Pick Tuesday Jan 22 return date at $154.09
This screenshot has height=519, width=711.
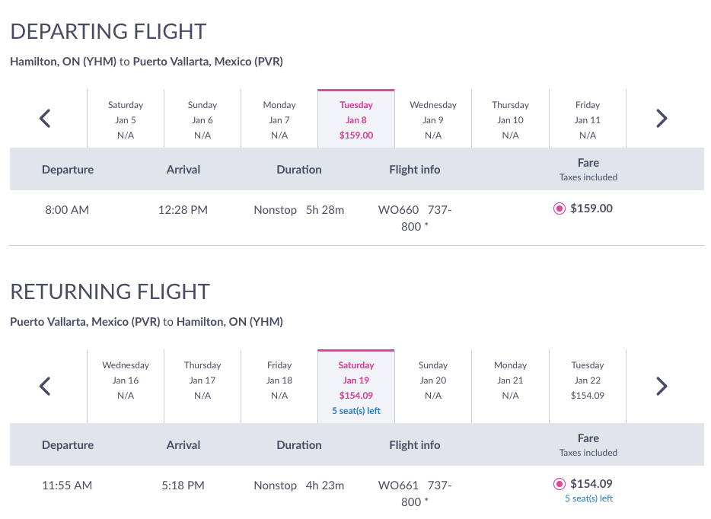pos(587,387)
